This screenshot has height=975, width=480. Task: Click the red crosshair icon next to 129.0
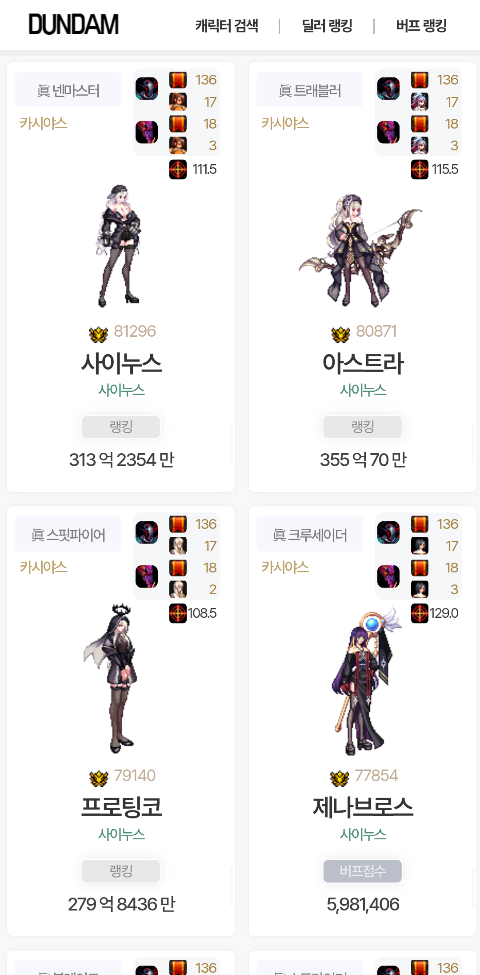pos(420,613)
